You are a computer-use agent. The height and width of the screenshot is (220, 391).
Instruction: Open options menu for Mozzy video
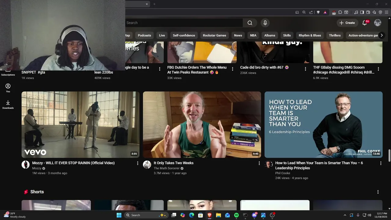[137, 163]
